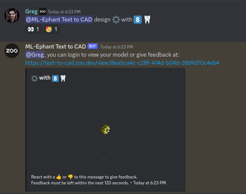246x194 pixels.
Task: Click the gear emoji in embed title
Action: 35,78
